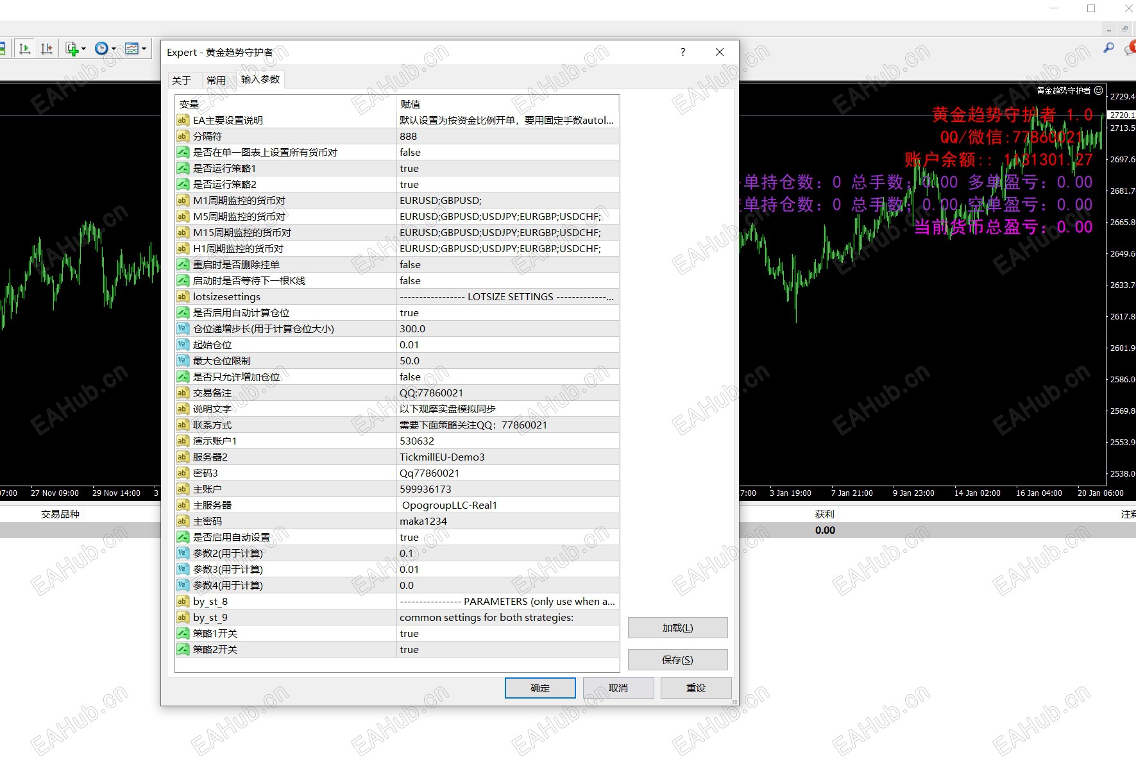Viewport: 1136px width, 764px height.
Task: Click numeric icon of 起始仓位 row
Action: point(183,344)
